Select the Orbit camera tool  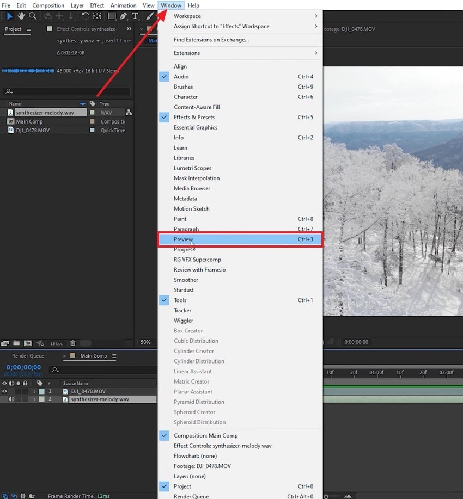[x=47, y=16]
